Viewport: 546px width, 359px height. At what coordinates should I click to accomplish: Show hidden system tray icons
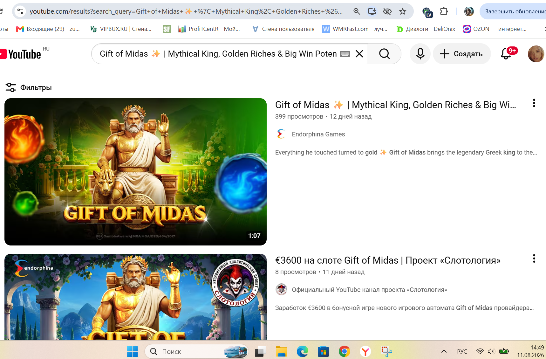click(x=444, y=351)
